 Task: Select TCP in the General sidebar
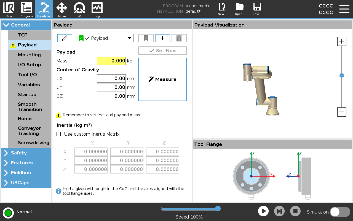pyautogui.click(x=30, y=35)
